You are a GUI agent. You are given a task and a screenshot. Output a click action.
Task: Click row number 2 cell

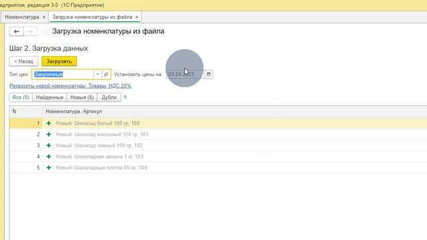[x=26, y=135]
